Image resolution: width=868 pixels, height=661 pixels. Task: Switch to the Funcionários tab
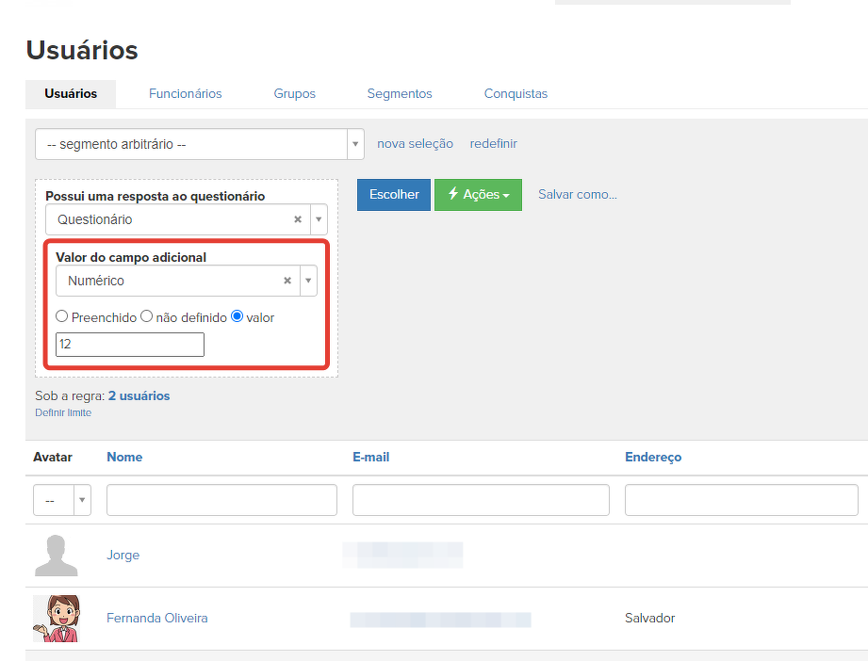tap(186, 93)
